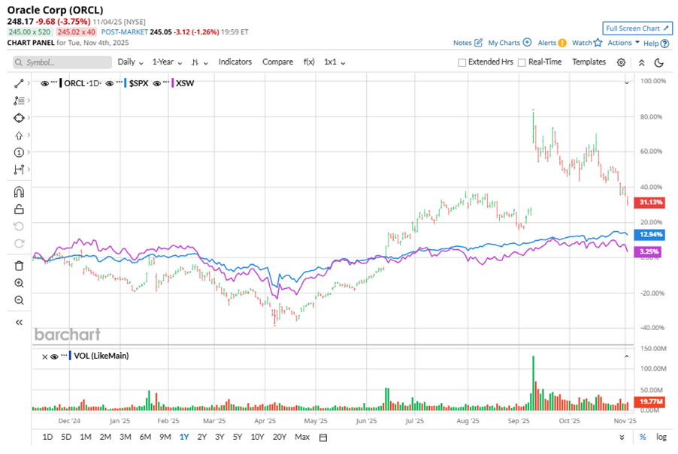Hide the ORCL series eye icon
Image resolution: width=678 pixels, height=454 pixels.
44,83
